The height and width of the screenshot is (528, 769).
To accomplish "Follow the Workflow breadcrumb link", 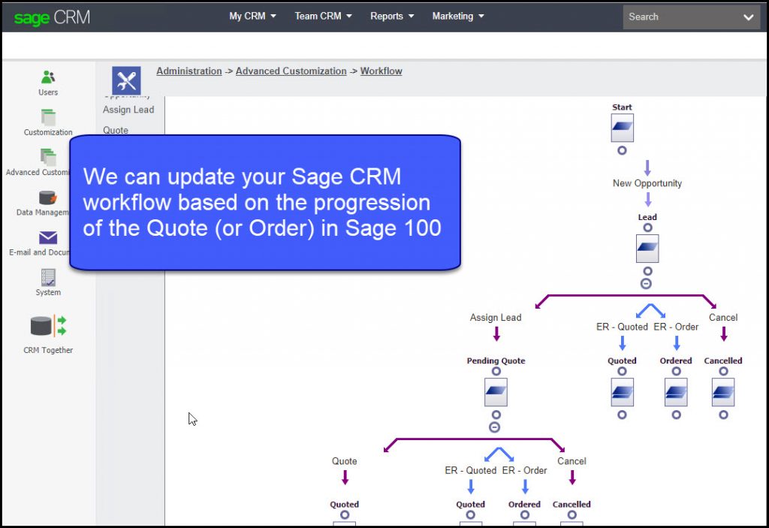I will 381,71.
